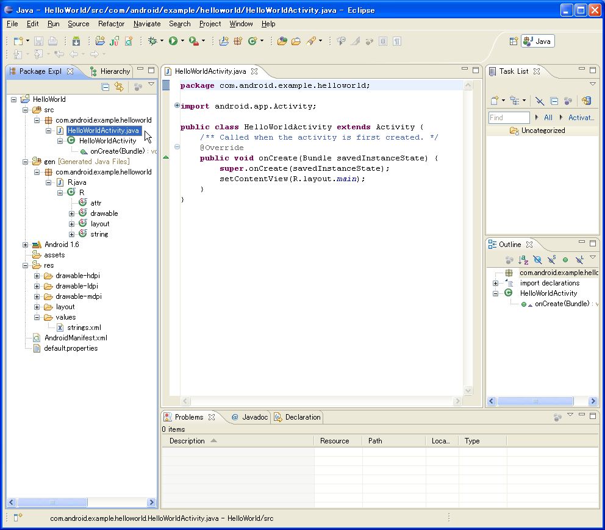Click the green Run button in toolbar
Viewport: 605px width, 530px height.
click(173, 41)
